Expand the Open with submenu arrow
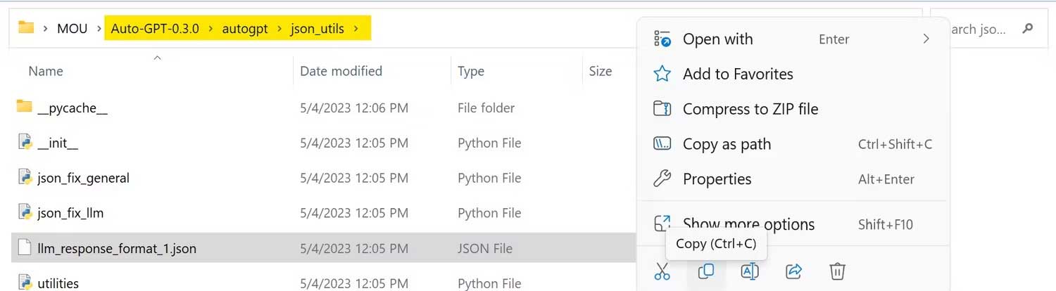The height and width of the screenshot is (291, 1056). click(926, 39)
